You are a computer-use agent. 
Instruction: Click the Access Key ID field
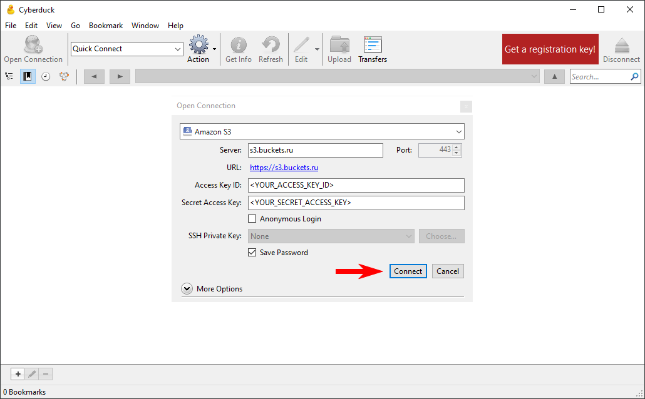tap(356, 185)
